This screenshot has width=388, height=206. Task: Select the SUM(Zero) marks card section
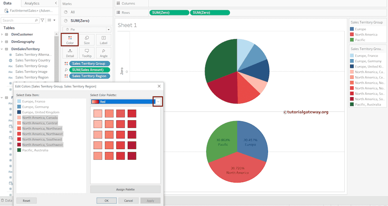87,20
